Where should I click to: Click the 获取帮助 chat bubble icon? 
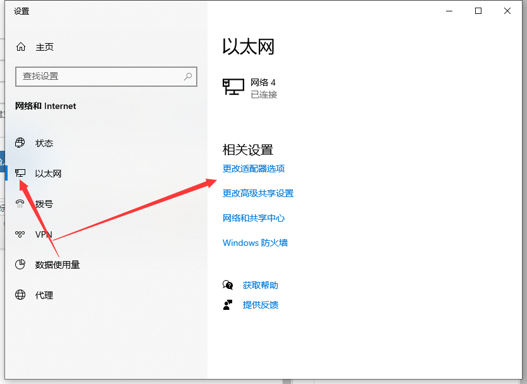(228, 285)
